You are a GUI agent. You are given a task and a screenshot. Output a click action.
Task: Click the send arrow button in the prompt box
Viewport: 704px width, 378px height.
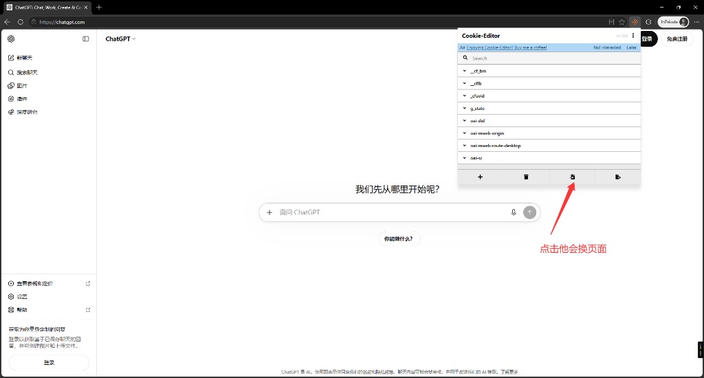pyautogui.click(x=530, y=212)
